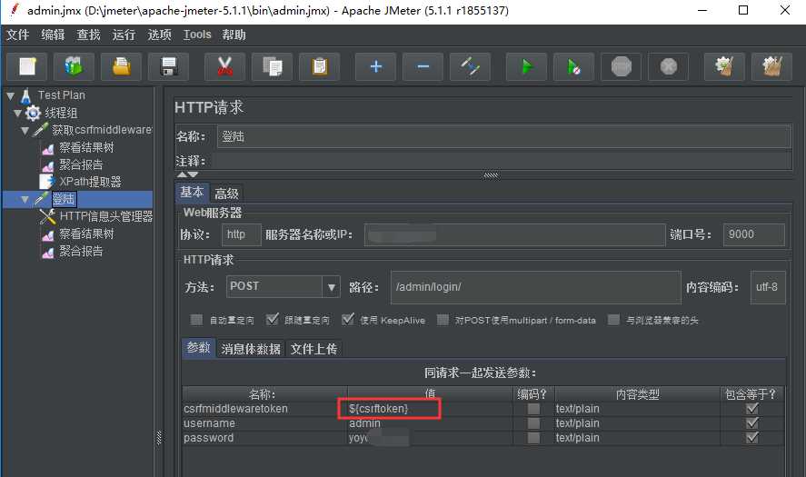Viewport: 806px width, 477px height.
Task: Click the 端口号 field showing 9000
Action: pos(753,234)
